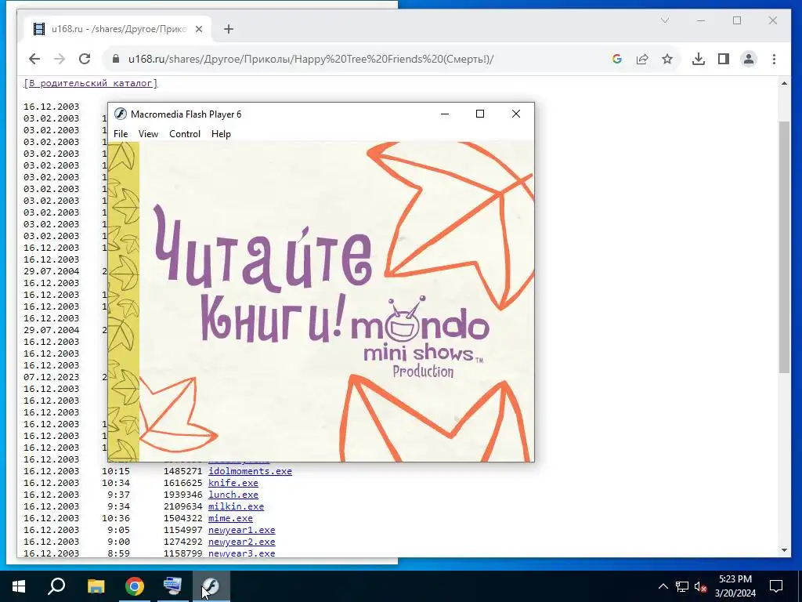Open the Control menu in Flash Player
The width and height of the screenshot is (802, 602).
[x=185, y=133]
